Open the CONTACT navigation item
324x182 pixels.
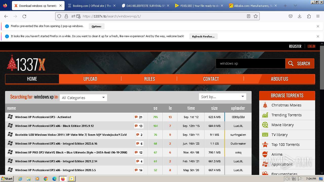click(x=211, y=79)
